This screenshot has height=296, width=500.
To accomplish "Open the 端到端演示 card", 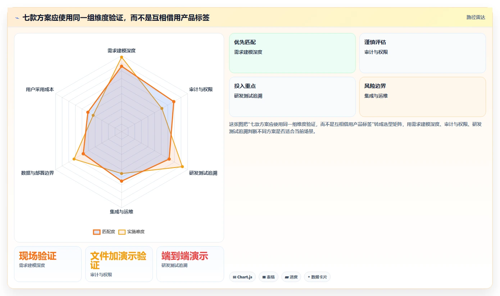I will (190, 264).
